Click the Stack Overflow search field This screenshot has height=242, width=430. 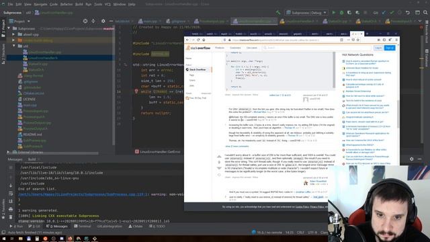[x=316, y=48]
